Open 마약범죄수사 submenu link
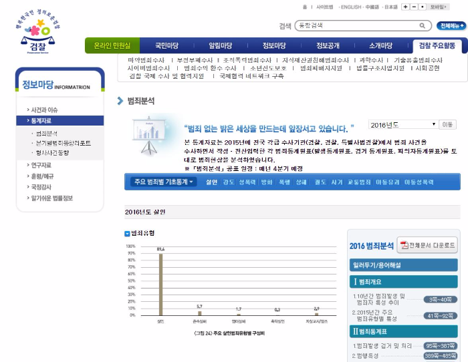The height and width of the screenshot is (362, 468). click(146, 60)
